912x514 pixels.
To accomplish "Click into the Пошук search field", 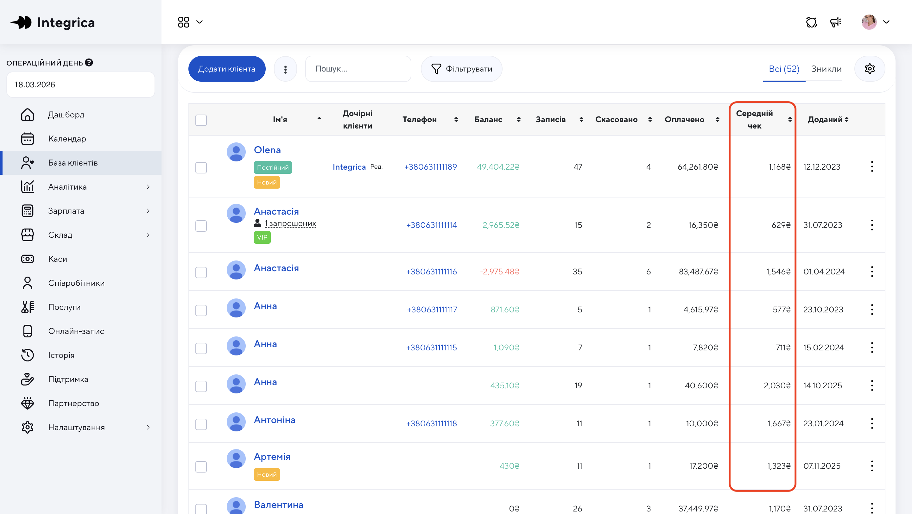I will (358, 69).
